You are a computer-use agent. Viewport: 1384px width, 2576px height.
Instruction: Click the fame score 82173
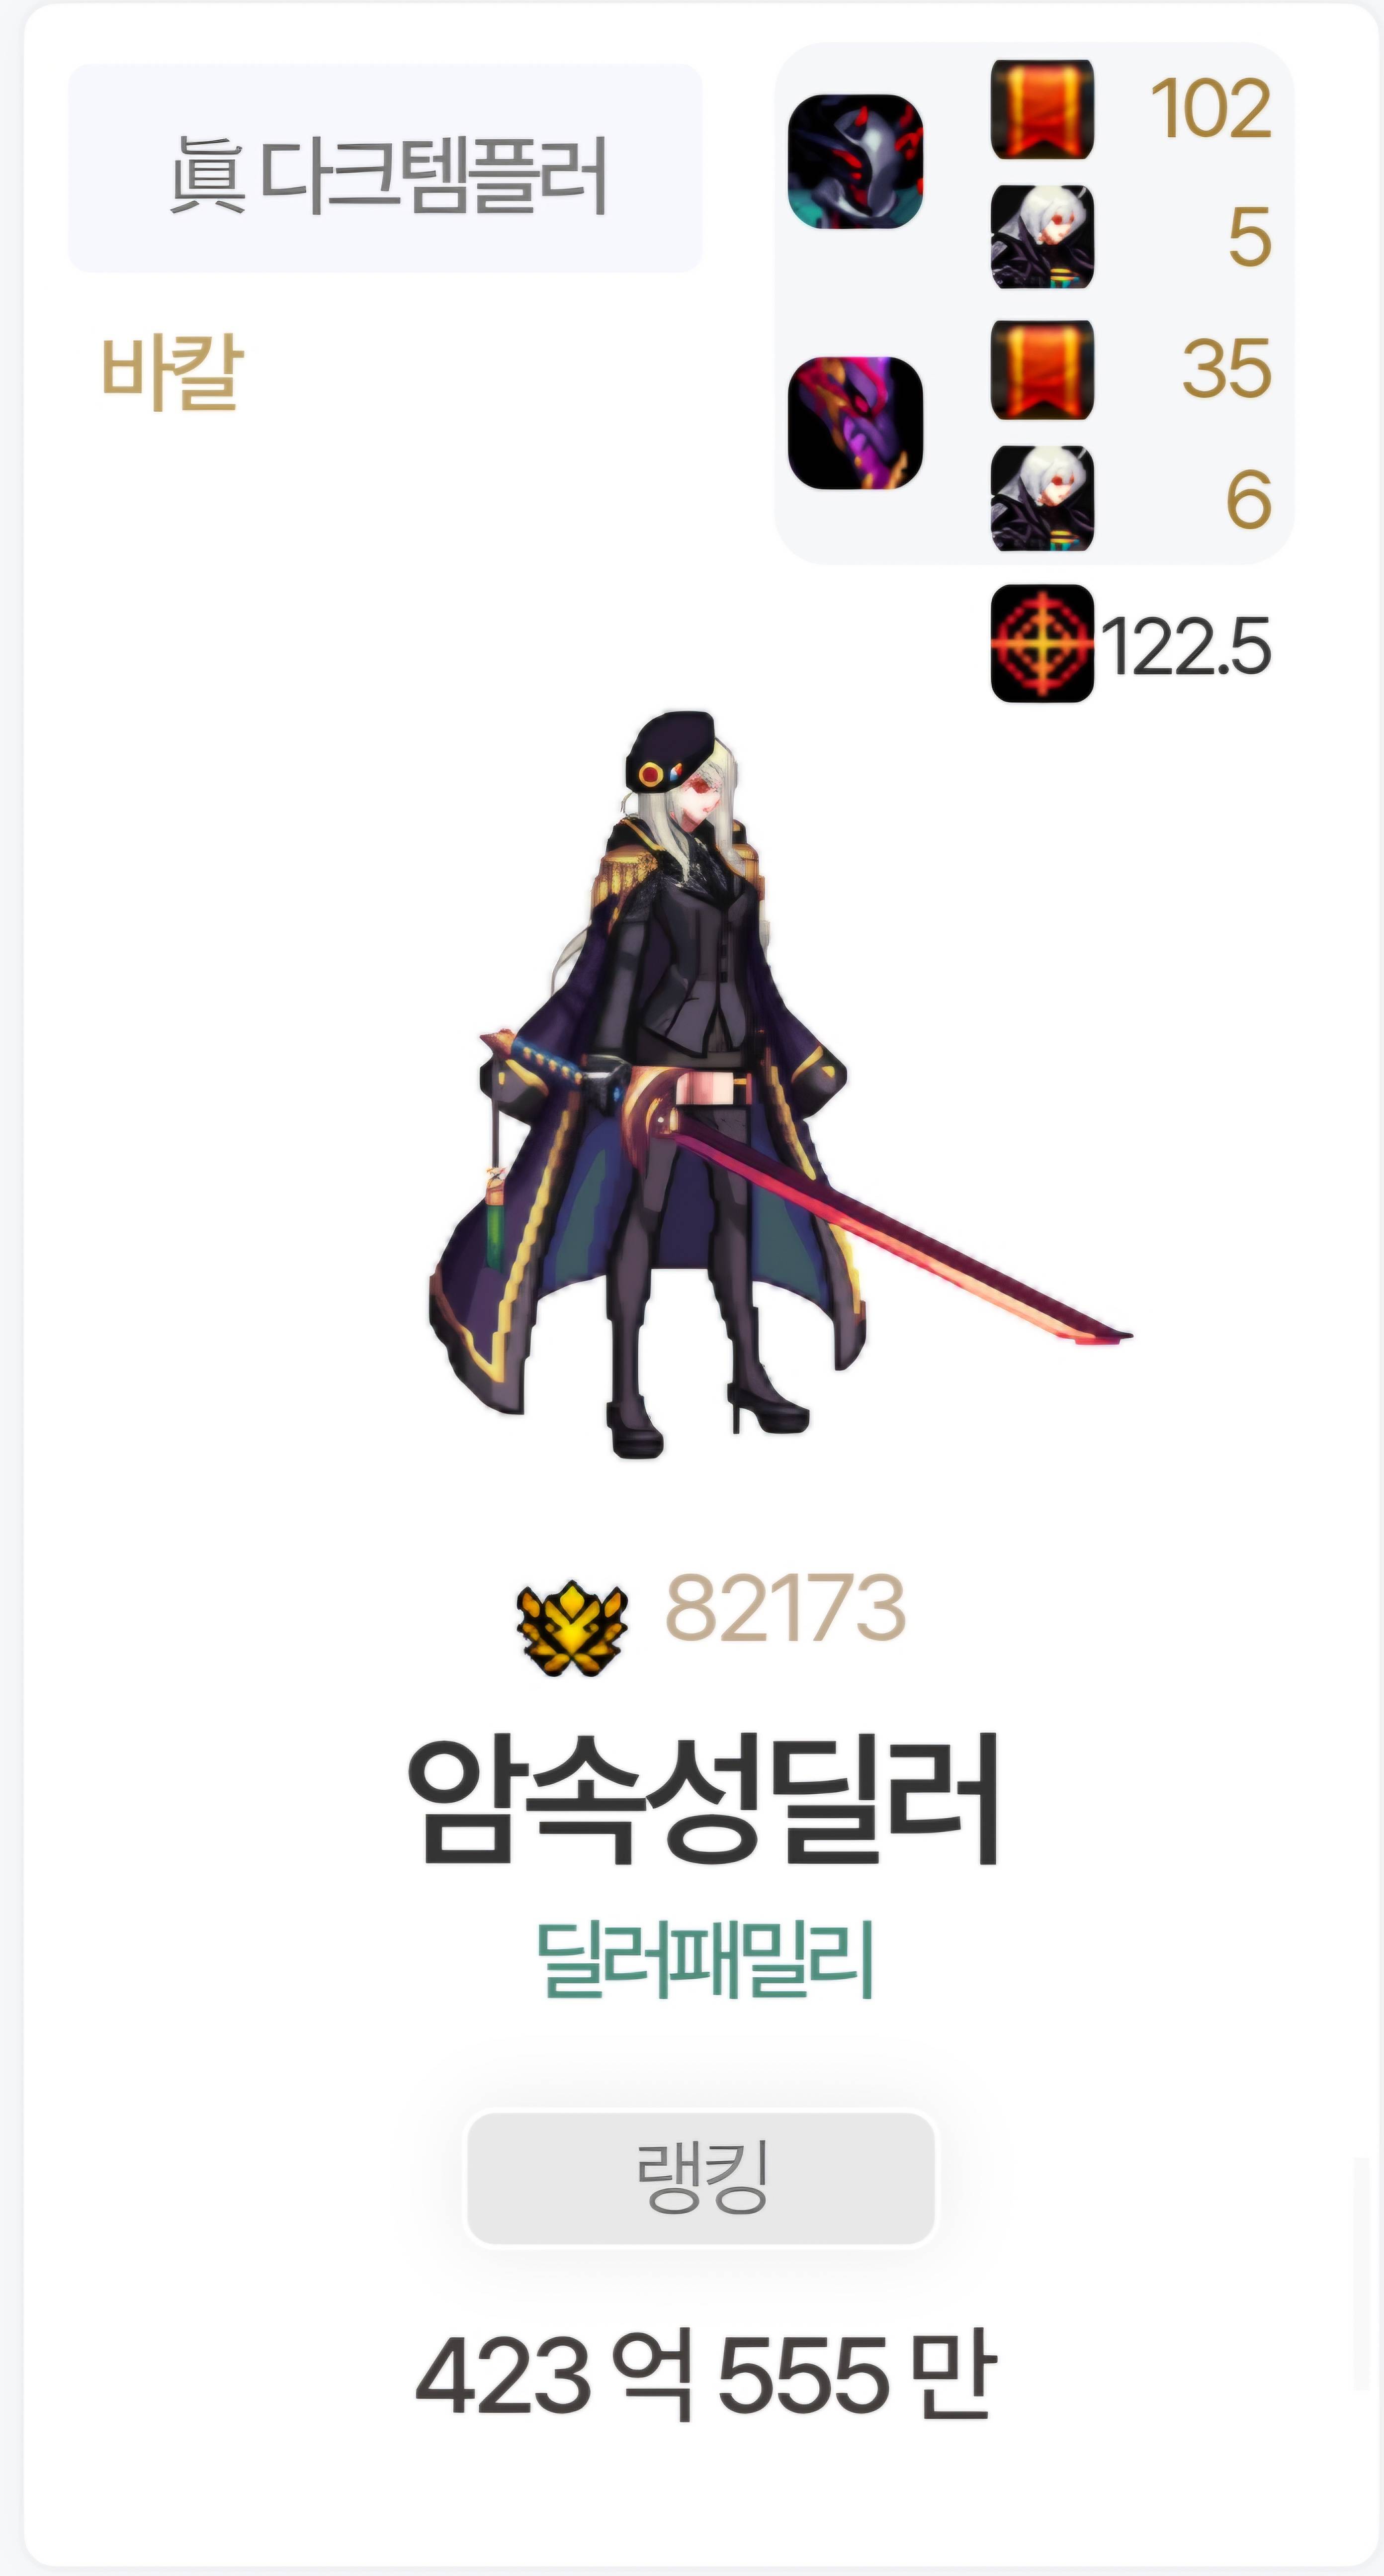point(785,1608)
